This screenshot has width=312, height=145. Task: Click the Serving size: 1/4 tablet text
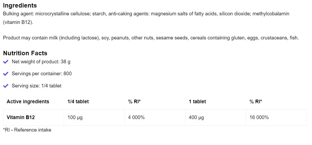pyautogui.click(x=37, y=86)
